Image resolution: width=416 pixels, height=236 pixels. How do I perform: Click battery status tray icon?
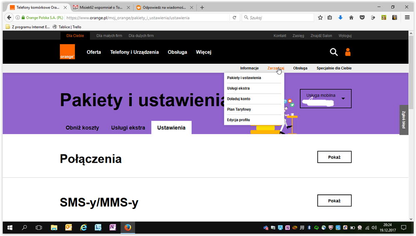point(352,228)
